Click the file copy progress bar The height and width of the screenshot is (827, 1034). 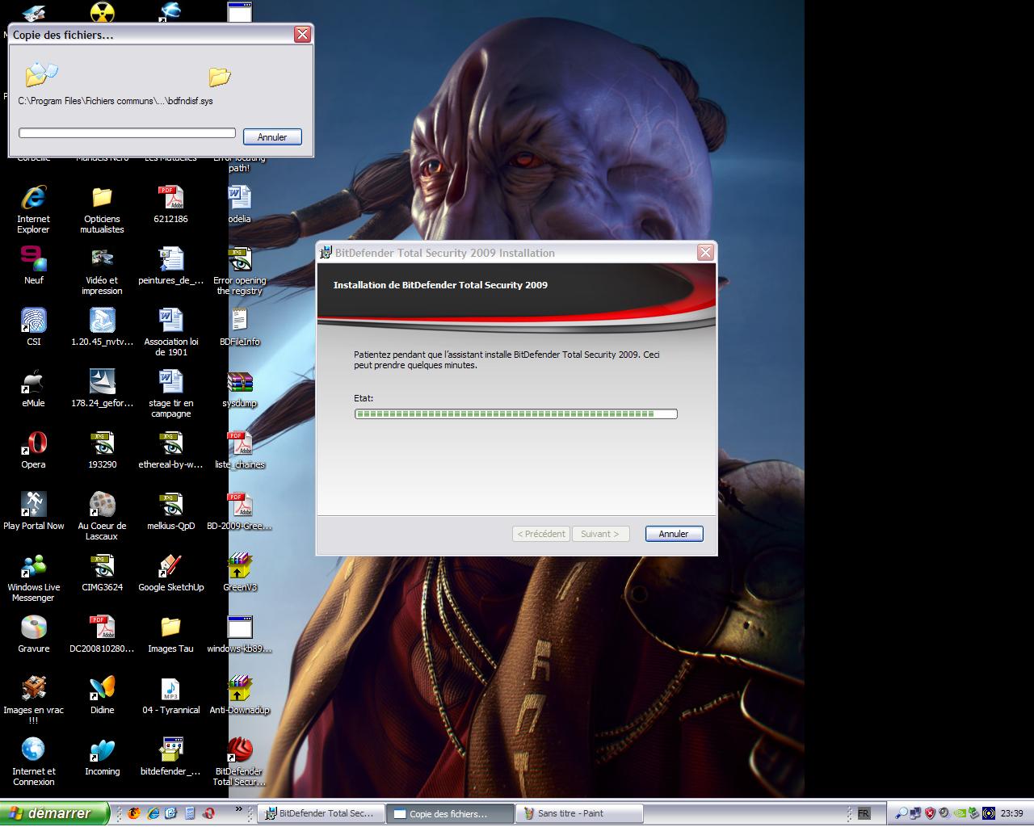127,133
